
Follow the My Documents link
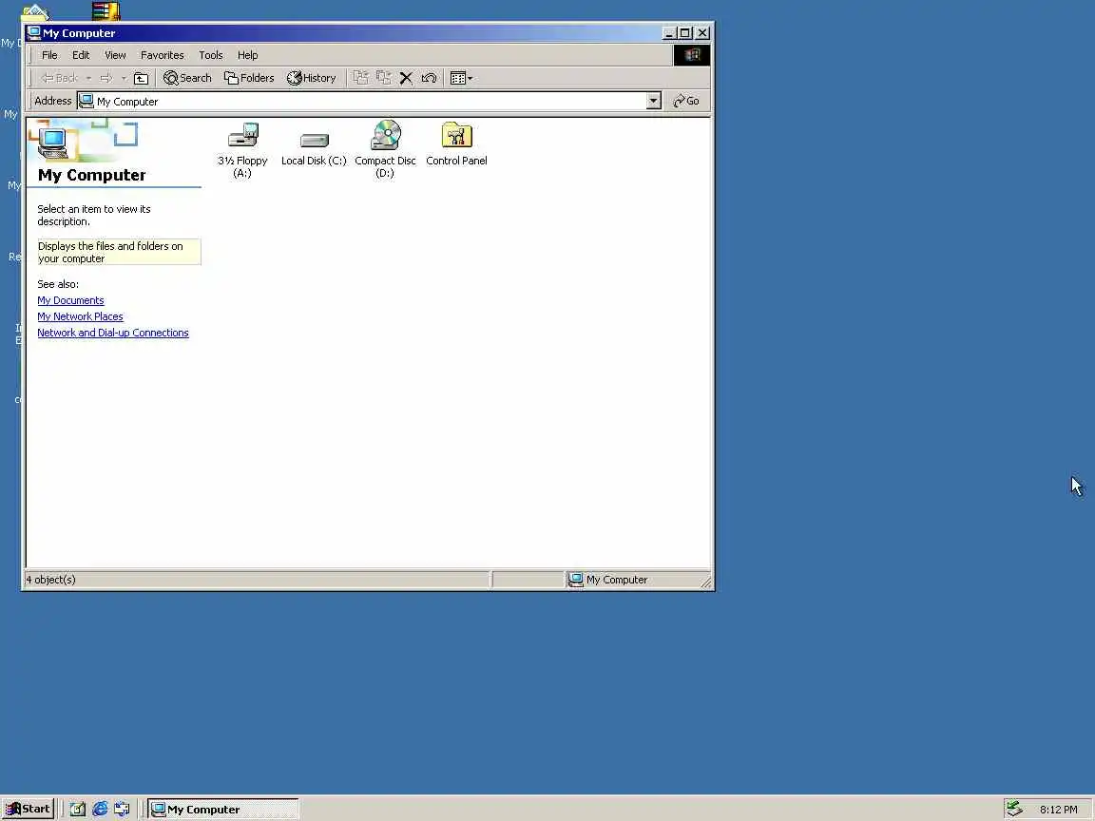pos(70,300)
